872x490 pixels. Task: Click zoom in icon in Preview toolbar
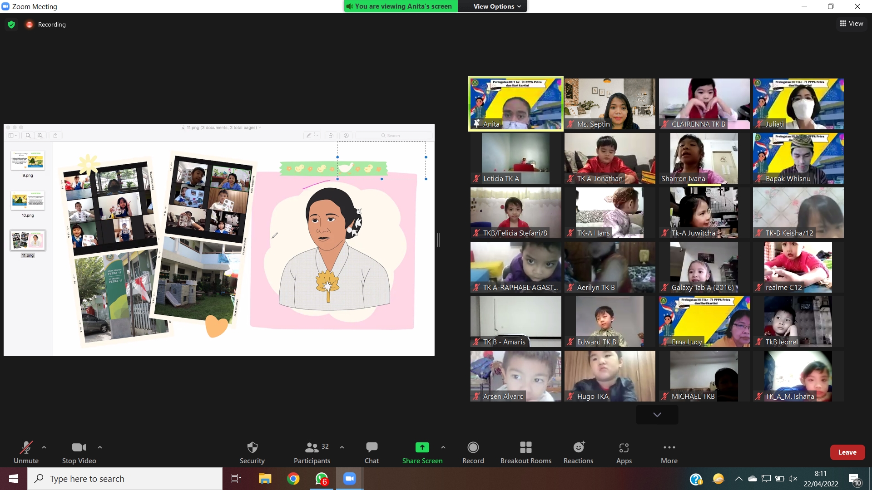pos(40,135)
